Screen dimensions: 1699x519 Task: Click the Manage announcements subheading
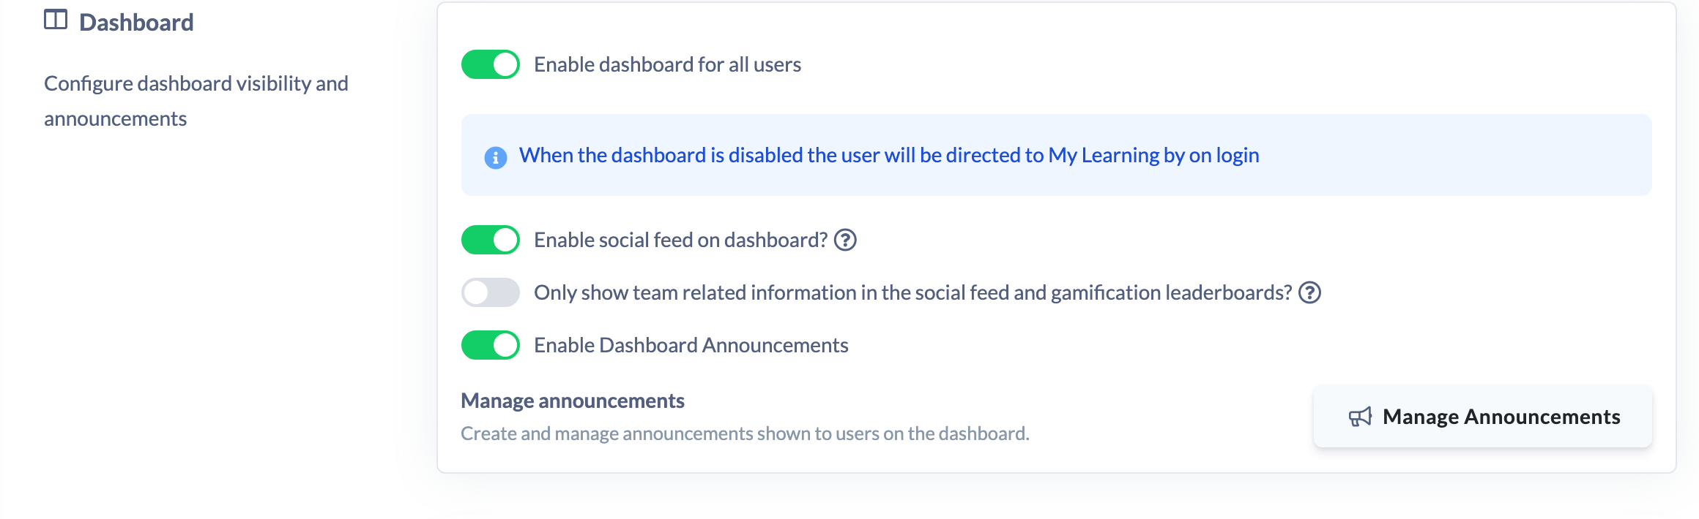[x=573, y=401]
